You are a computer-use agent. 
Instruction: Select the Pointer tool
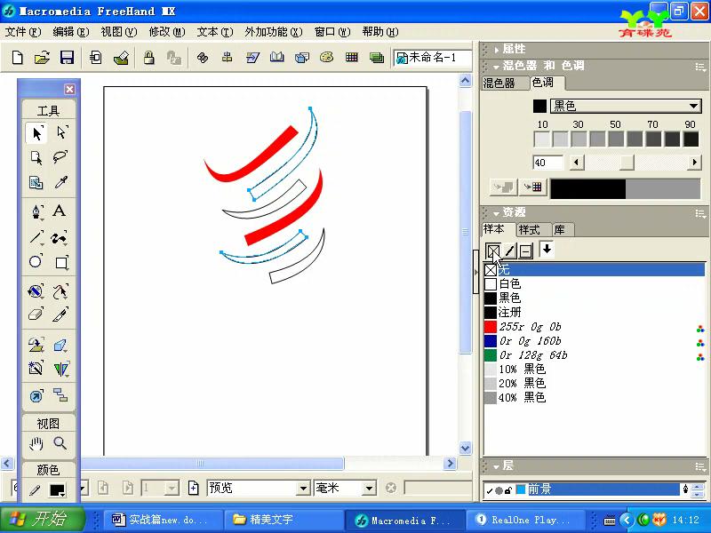click(36, 132)
